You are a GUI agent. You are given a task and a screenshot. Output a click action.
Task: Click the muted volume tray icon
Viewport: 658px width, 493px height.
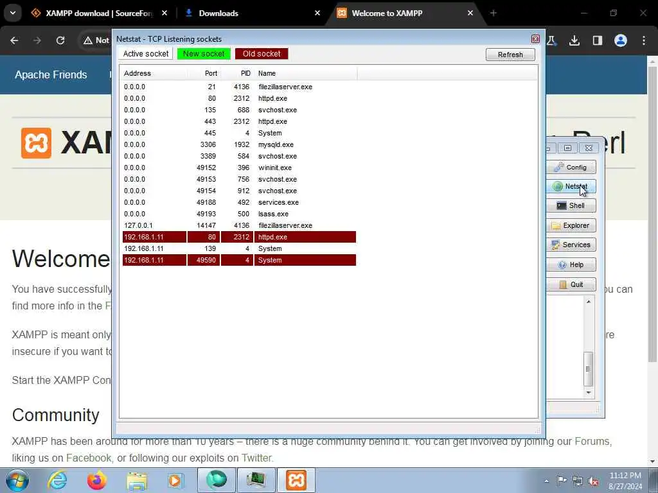click(593, 481)
